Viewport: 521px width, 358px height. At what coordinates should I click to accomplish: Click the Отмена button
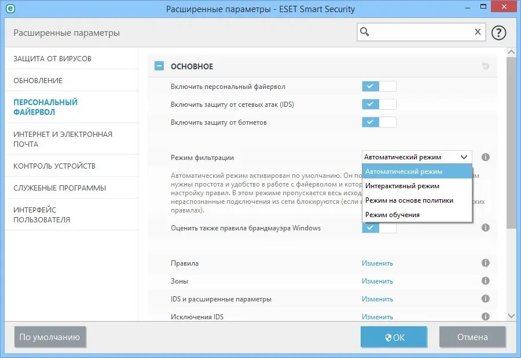click(472, 337)
